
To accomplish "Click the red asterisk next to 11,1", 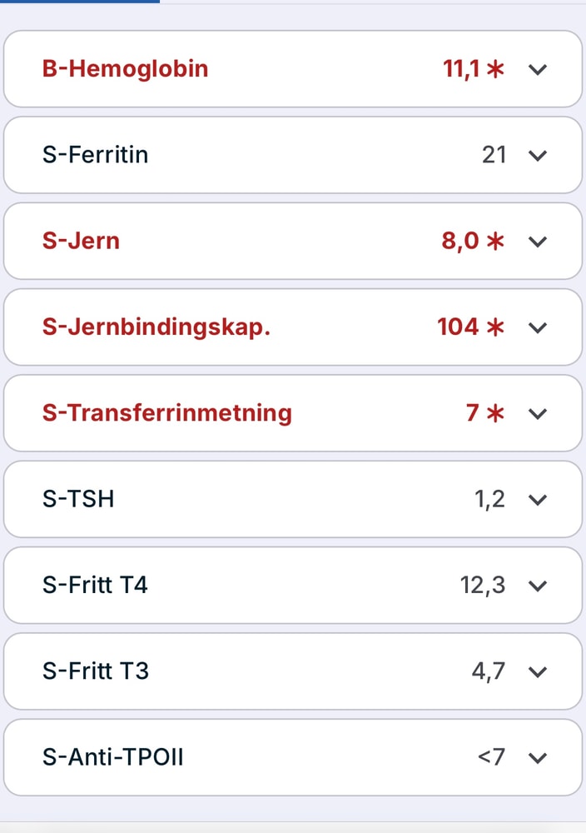I will coord(495,69).
